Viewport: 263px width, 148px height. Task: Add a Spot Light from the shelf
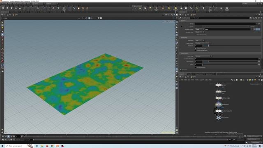tap(145, 9)
